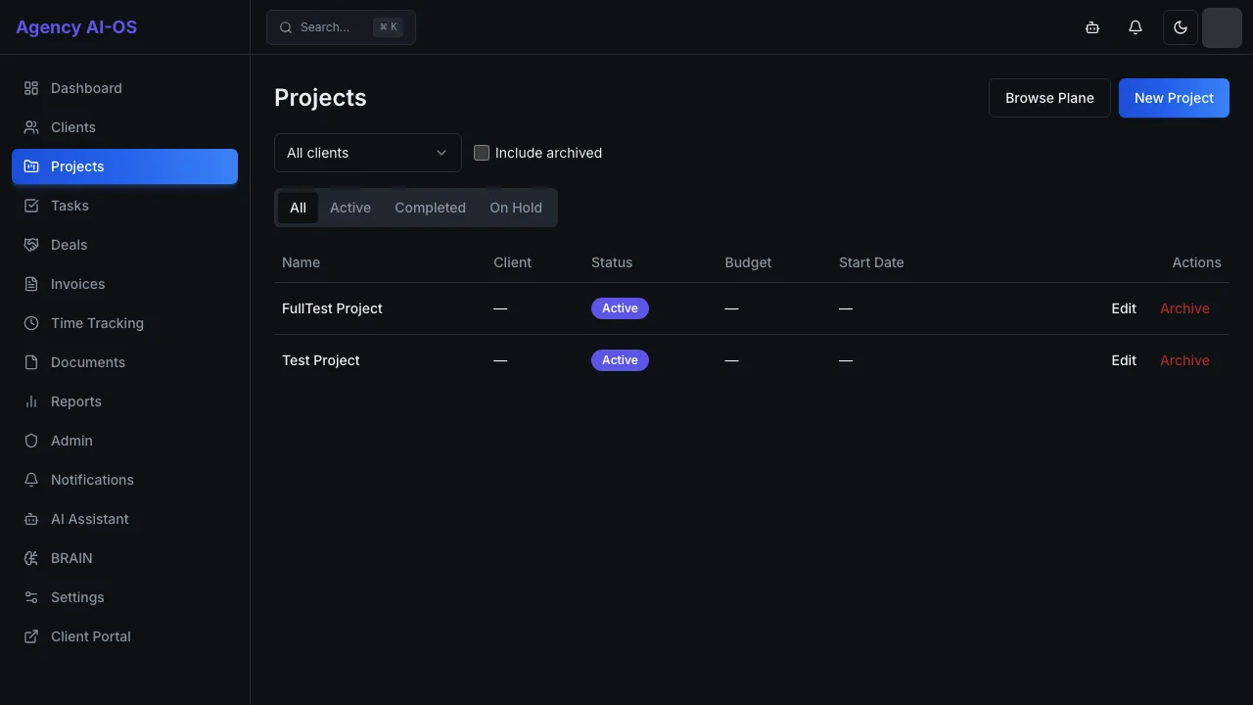
Task: Click the Active status badge for FullTest Project
Action: click(620, 308)
